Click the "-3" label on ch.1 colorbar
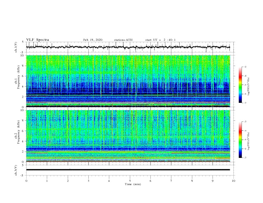Image resolution: width=263 pixels, height=203 pixels. (x=245, y=67)
